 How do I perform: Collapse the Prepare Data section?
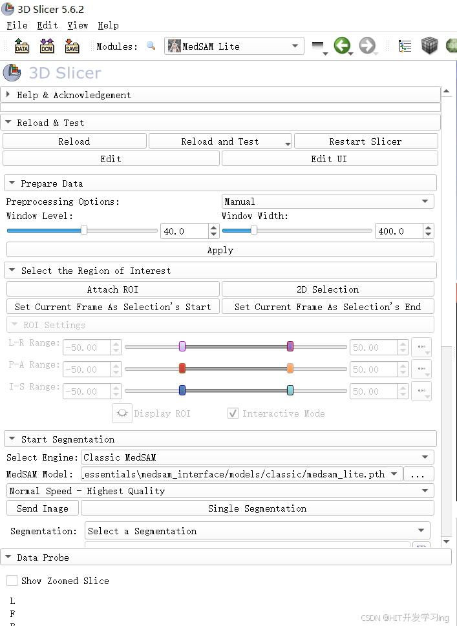click(x=220, y=183)
